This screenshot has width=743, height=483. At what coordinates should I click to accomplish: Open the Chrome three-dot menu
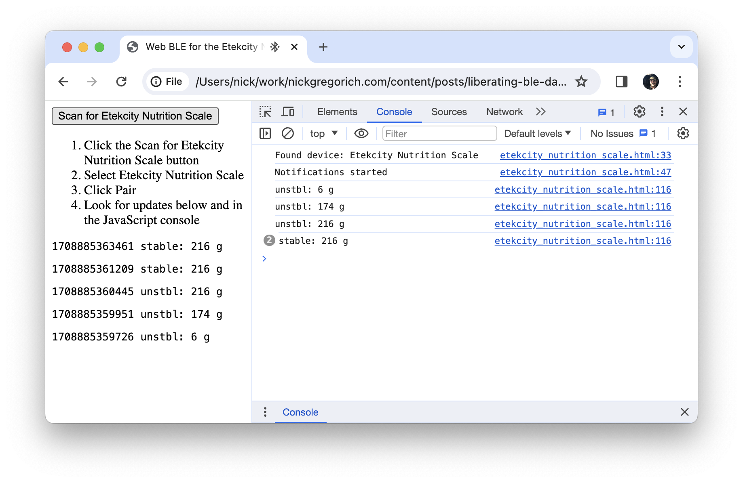tap(680, 82)
